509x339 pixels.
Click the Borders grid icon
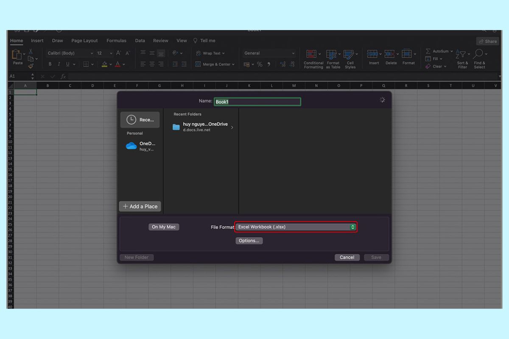tap(86, 64)
